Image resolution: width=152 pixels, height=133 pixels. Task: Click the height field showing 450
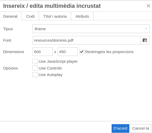(x=68, y=52)
